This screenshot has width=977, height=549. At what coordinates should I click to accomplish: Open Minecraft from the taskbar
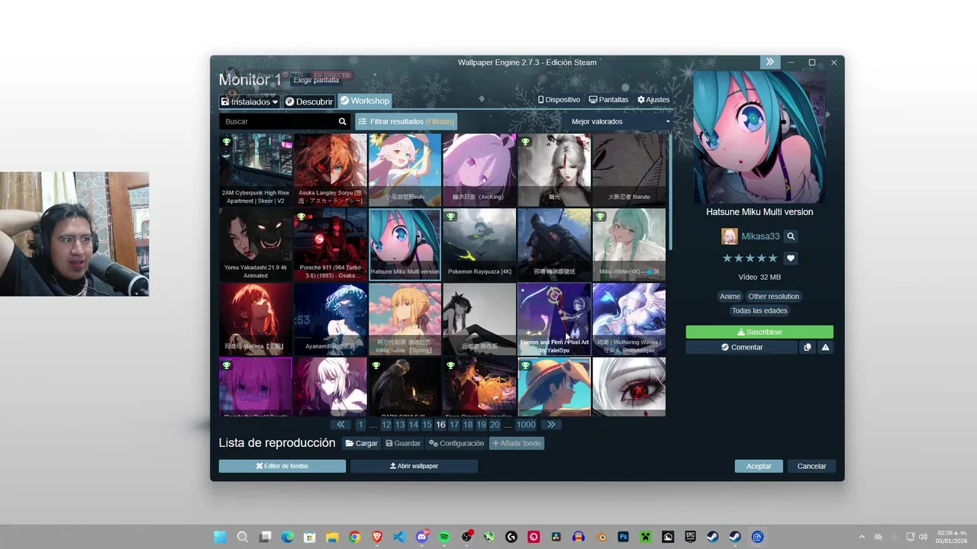point(646,537)
